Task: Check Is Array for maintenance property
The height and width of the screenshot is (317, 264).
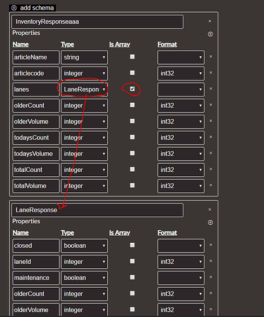Action: tap(132, 277)
